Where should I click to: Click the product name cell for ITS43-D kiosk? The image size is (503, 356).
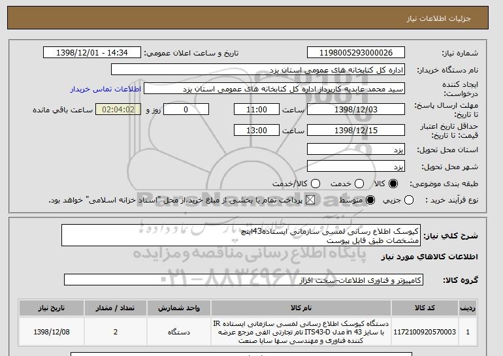pyautogui.click(x=301, y=332)
